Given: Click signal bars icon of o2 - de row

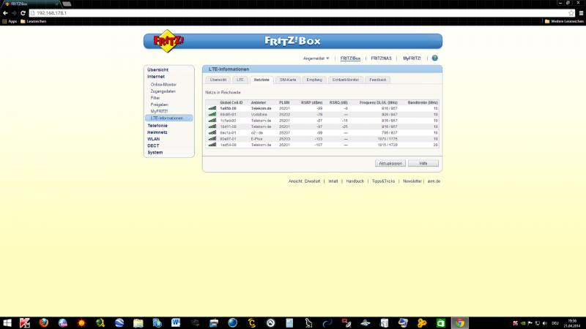Looking at the screenshot, I should (212, 132).
